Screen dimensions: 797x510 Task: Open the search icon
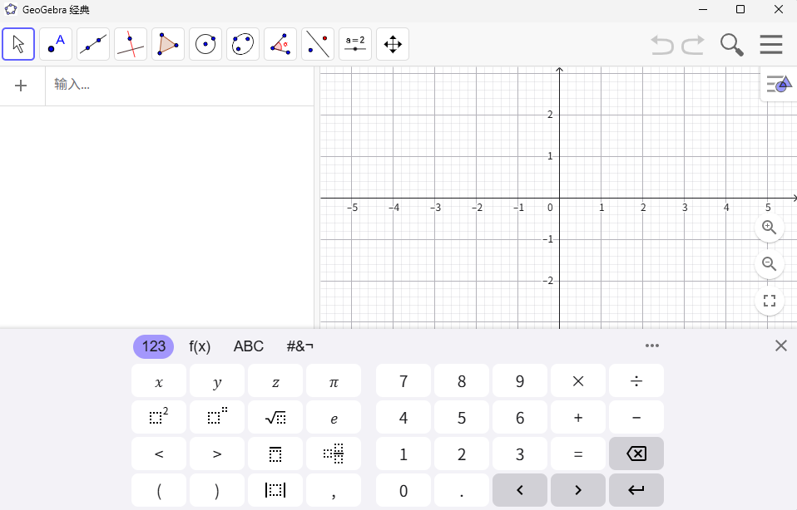tap(731, 44)
